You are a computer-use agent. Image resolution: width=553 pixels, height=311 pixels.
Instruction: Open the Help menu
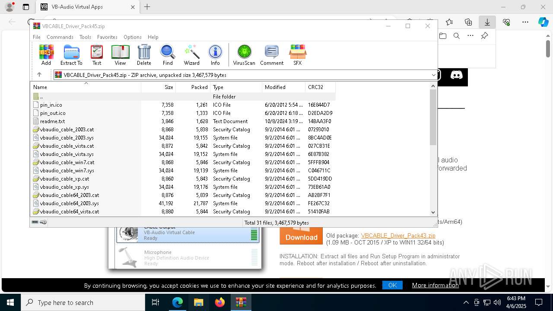pyautogui.click(x=153, y=37)
